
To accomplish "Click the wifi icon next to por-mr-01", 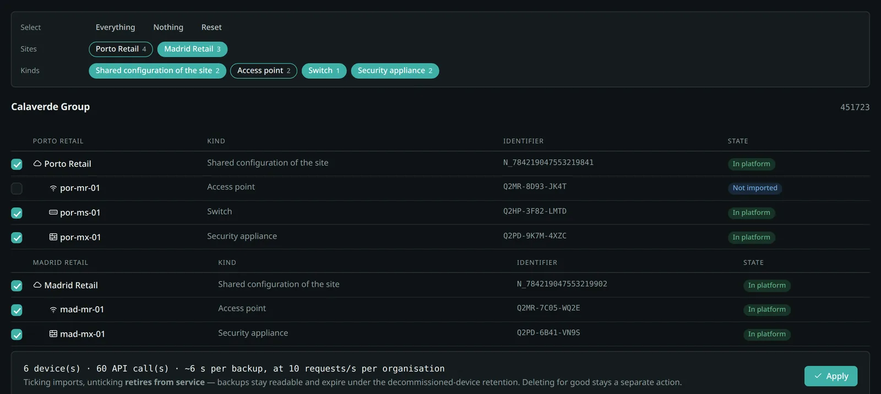I will click(53, 188).
